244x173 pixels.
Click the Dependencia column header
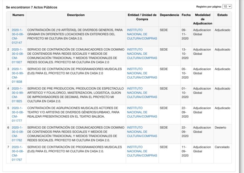[x=169, y=15]
